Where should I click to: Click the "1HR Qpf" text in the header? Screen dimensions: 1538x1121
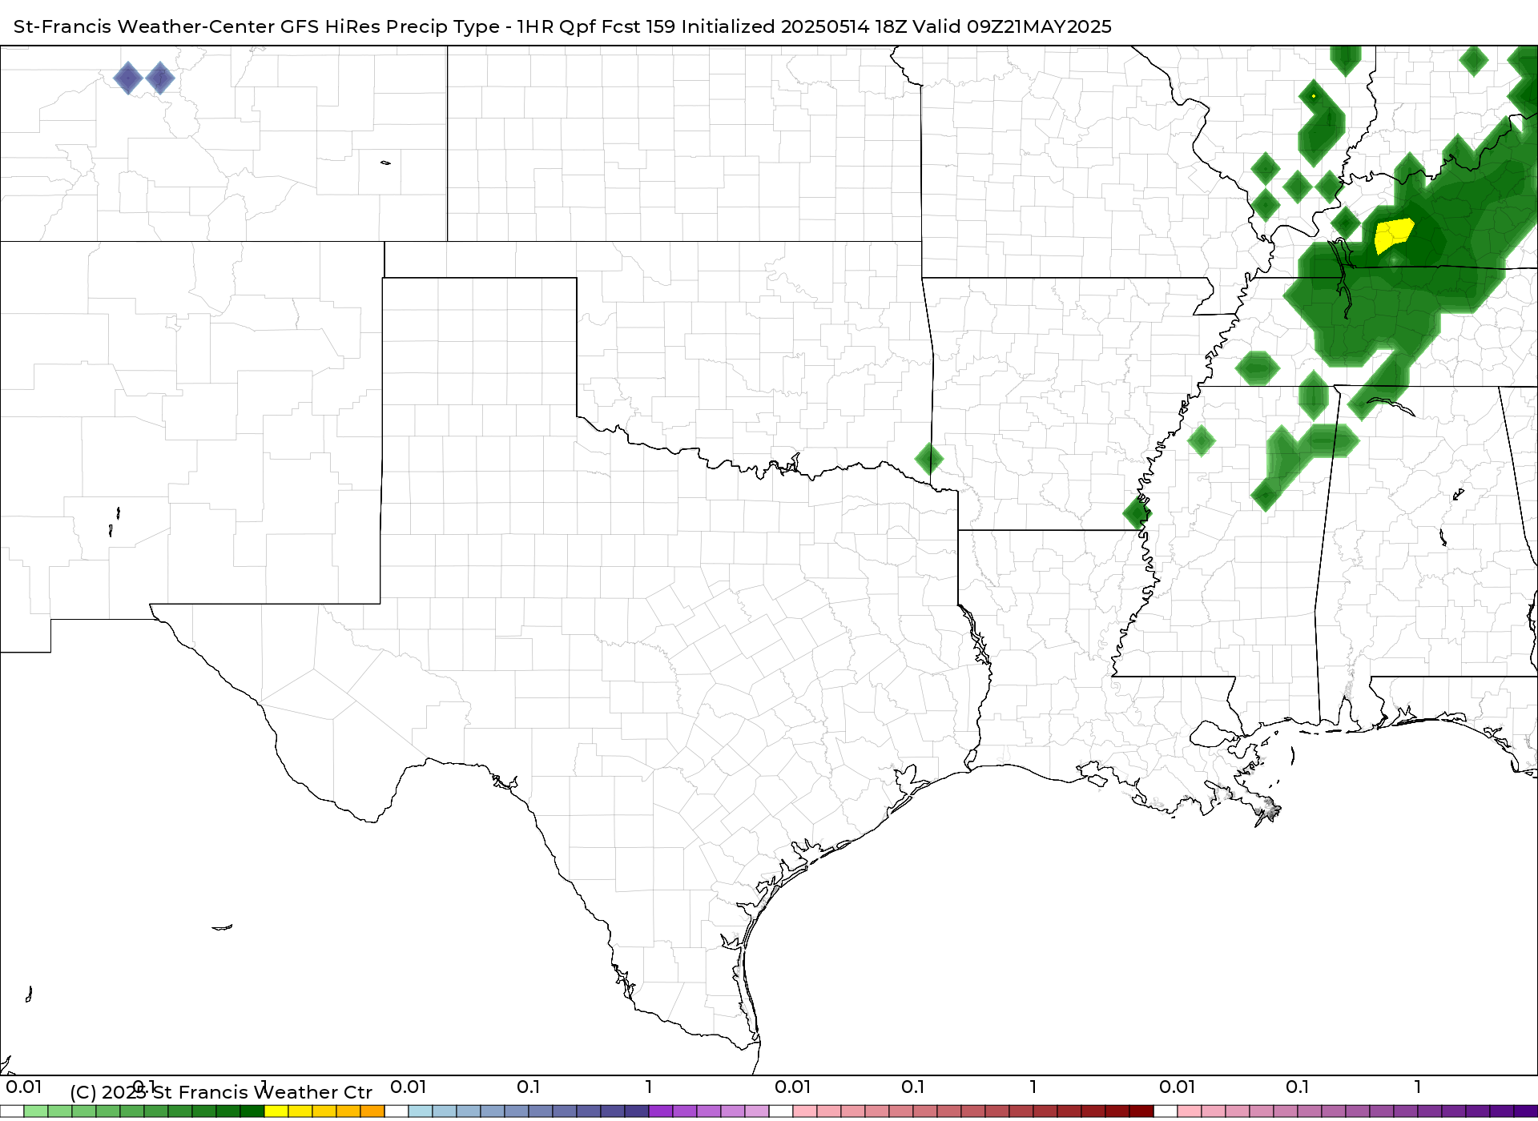pyautogui.click(x=557, y=26)
